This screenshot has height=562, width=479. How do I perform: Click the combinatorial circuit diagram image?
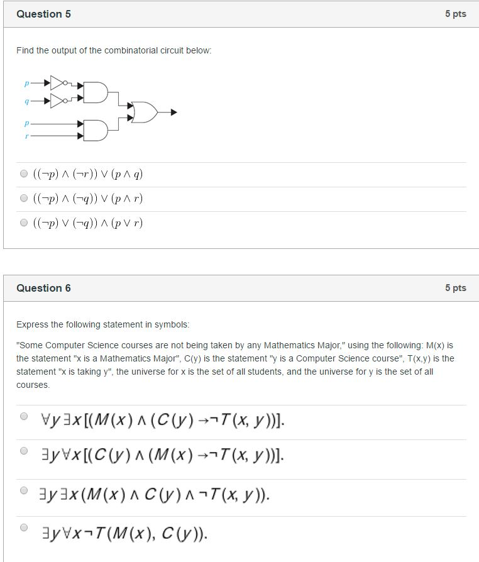tap(94, 107)
